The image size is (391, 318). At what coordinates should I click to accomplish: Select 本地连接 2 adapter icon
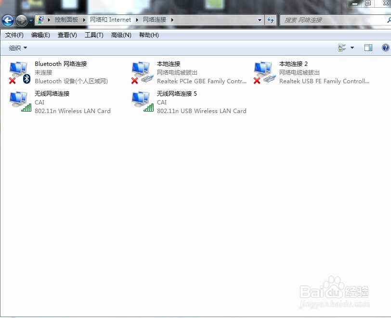pyautogui.click(x=264, y=73)
